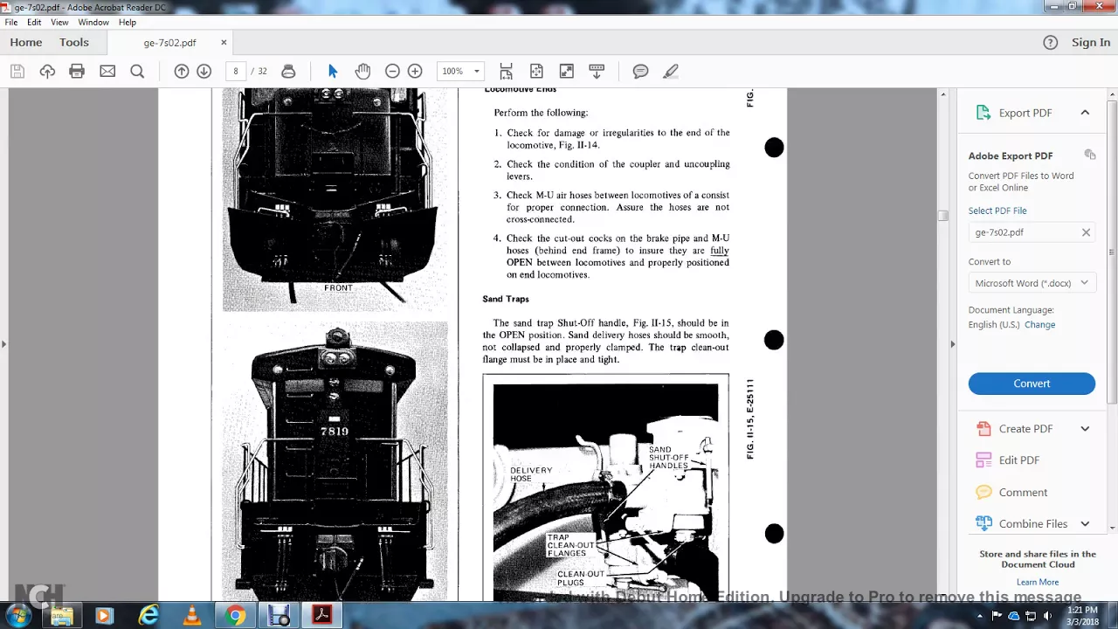Open the File menu
Screen dimensions: 1118x629
(11, 22)
